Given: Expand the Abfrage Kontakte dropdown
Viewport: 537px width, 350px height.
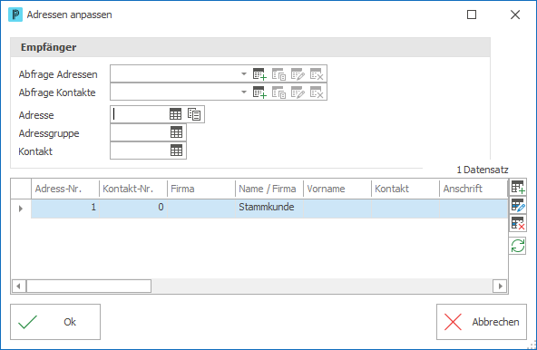Looking at the screenshot, I should click(x=244, y=92).
